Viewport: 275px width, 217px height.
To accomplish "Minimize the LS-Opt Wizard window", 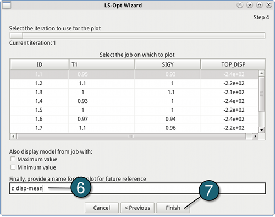I will tap(250, 5).
